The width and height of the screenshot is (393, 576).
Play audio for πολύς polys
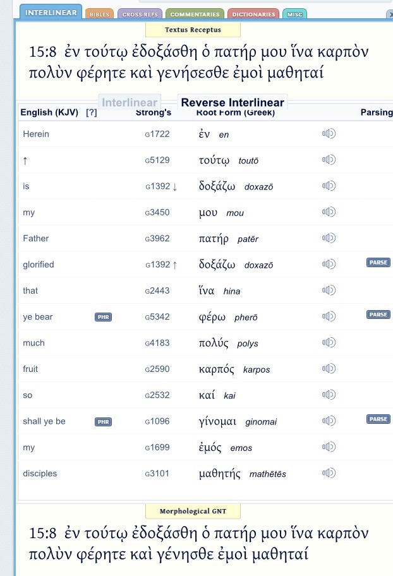pyautogui.click(x=329, y=343)
